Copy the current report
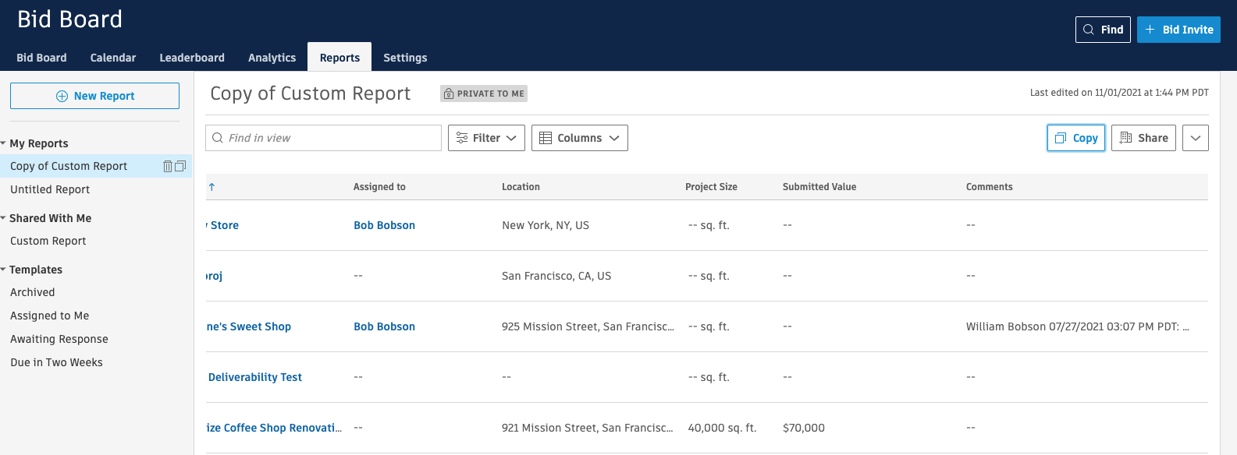The image size is (1237, 455). (1075, 138)
